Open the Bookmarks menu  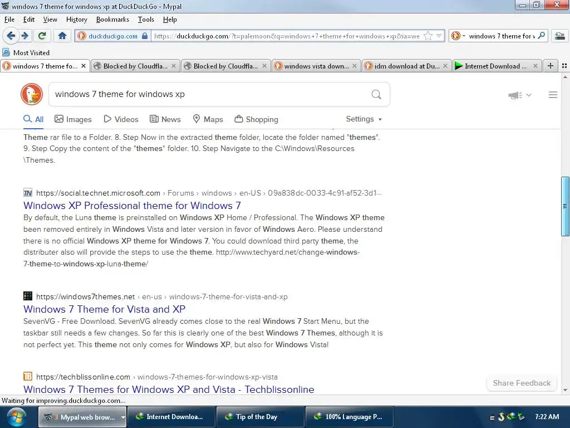[x=112, y=20]
